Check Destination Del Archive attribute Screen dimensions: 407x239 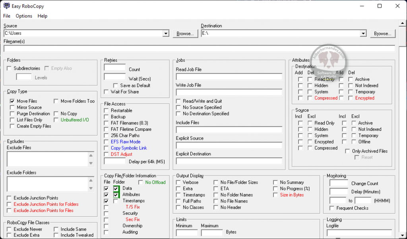point(351,79)
